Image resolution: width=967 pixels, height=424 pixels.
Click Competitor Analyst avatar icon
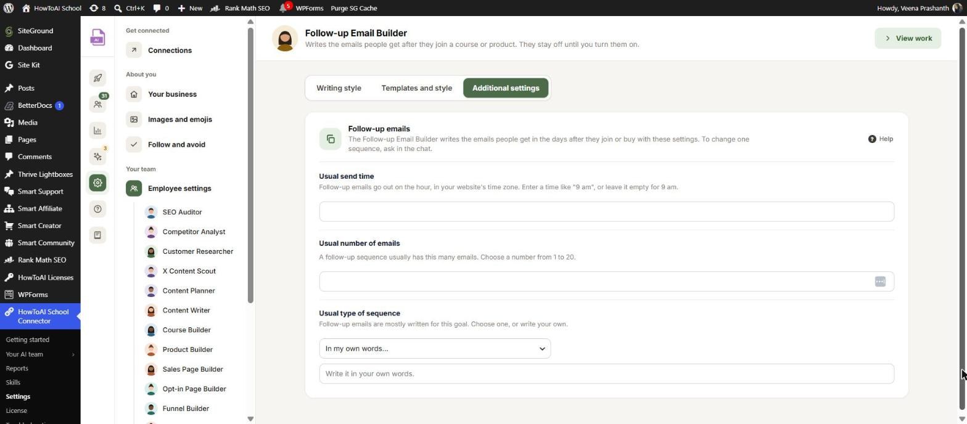tap(151, 232)
